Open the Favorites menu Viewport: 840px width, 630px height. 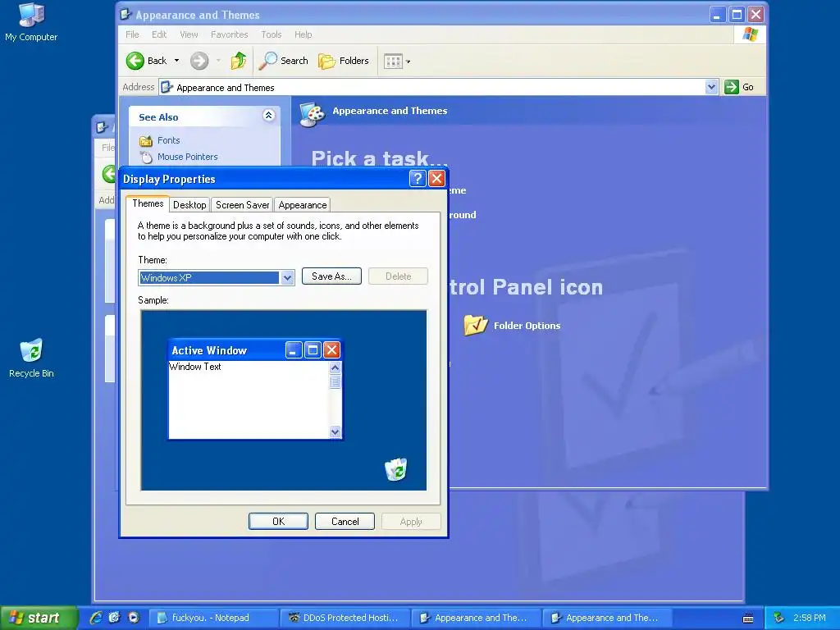(230, 34)
